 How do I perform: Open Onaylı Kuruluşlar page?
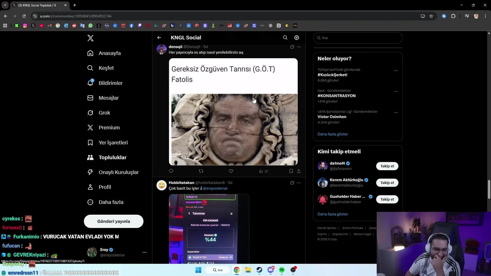[x=113, y=172]
